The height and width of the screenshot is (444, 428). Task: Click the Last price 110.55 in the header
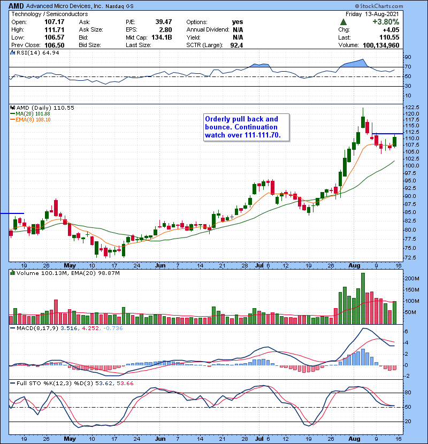[x=389, y=37]
